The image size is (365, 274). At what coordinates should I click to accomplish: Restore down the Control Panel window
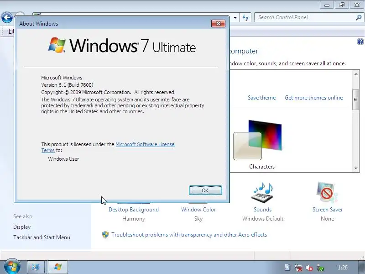pyautogui.click(x=342, y=5)
